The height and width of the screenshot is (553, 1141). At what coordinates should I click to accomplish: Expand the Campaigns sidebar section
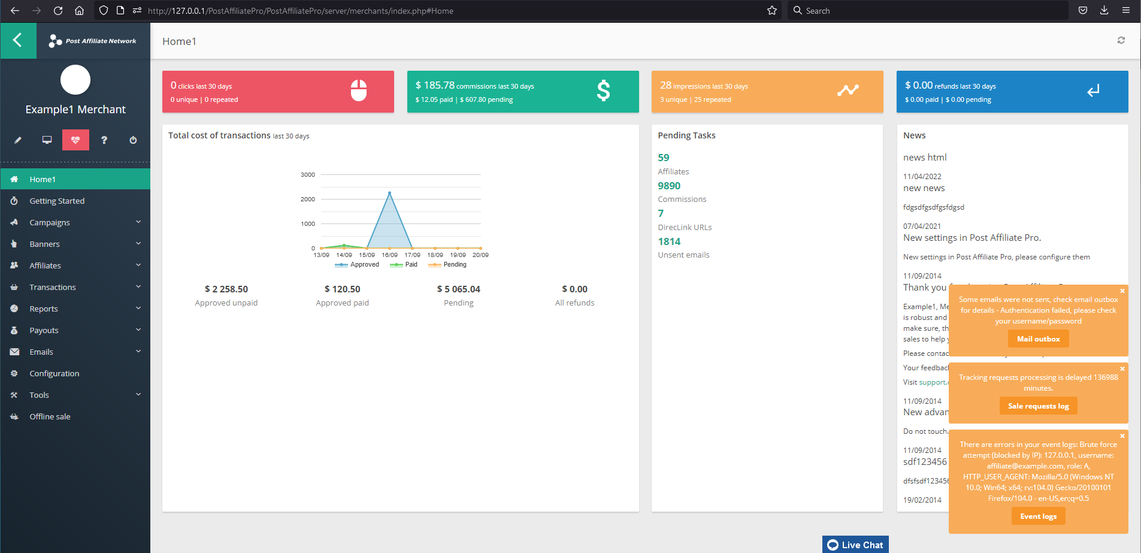click(x=50, y=222)
